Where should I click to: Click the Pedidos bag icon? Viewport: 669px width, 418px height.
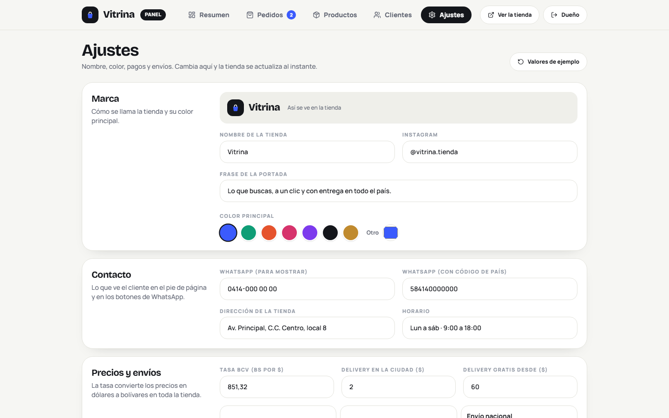[x=250, y=15]
